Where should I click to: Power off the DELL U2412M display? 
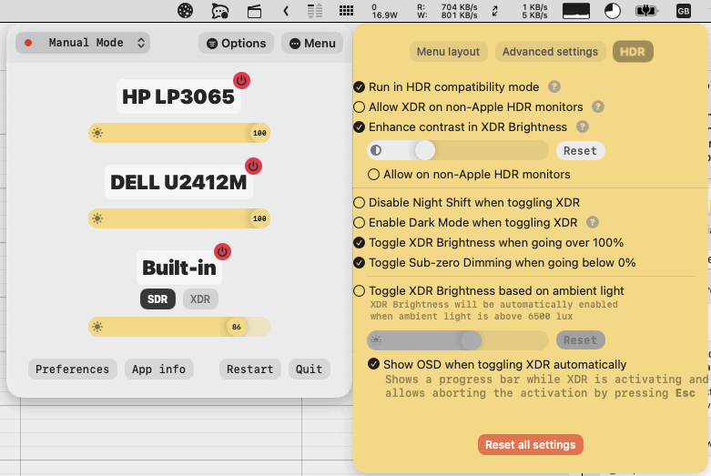click(253, 166)
